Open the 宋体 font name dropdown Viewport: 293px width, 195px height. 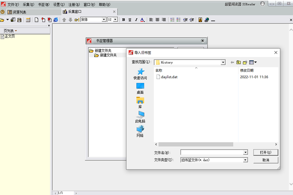104,20
